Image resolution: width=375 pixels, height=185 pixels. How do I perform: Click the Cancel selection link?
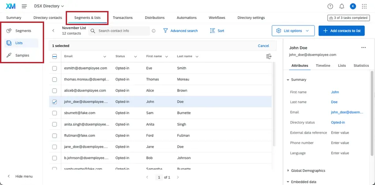(x=263, y=46)
